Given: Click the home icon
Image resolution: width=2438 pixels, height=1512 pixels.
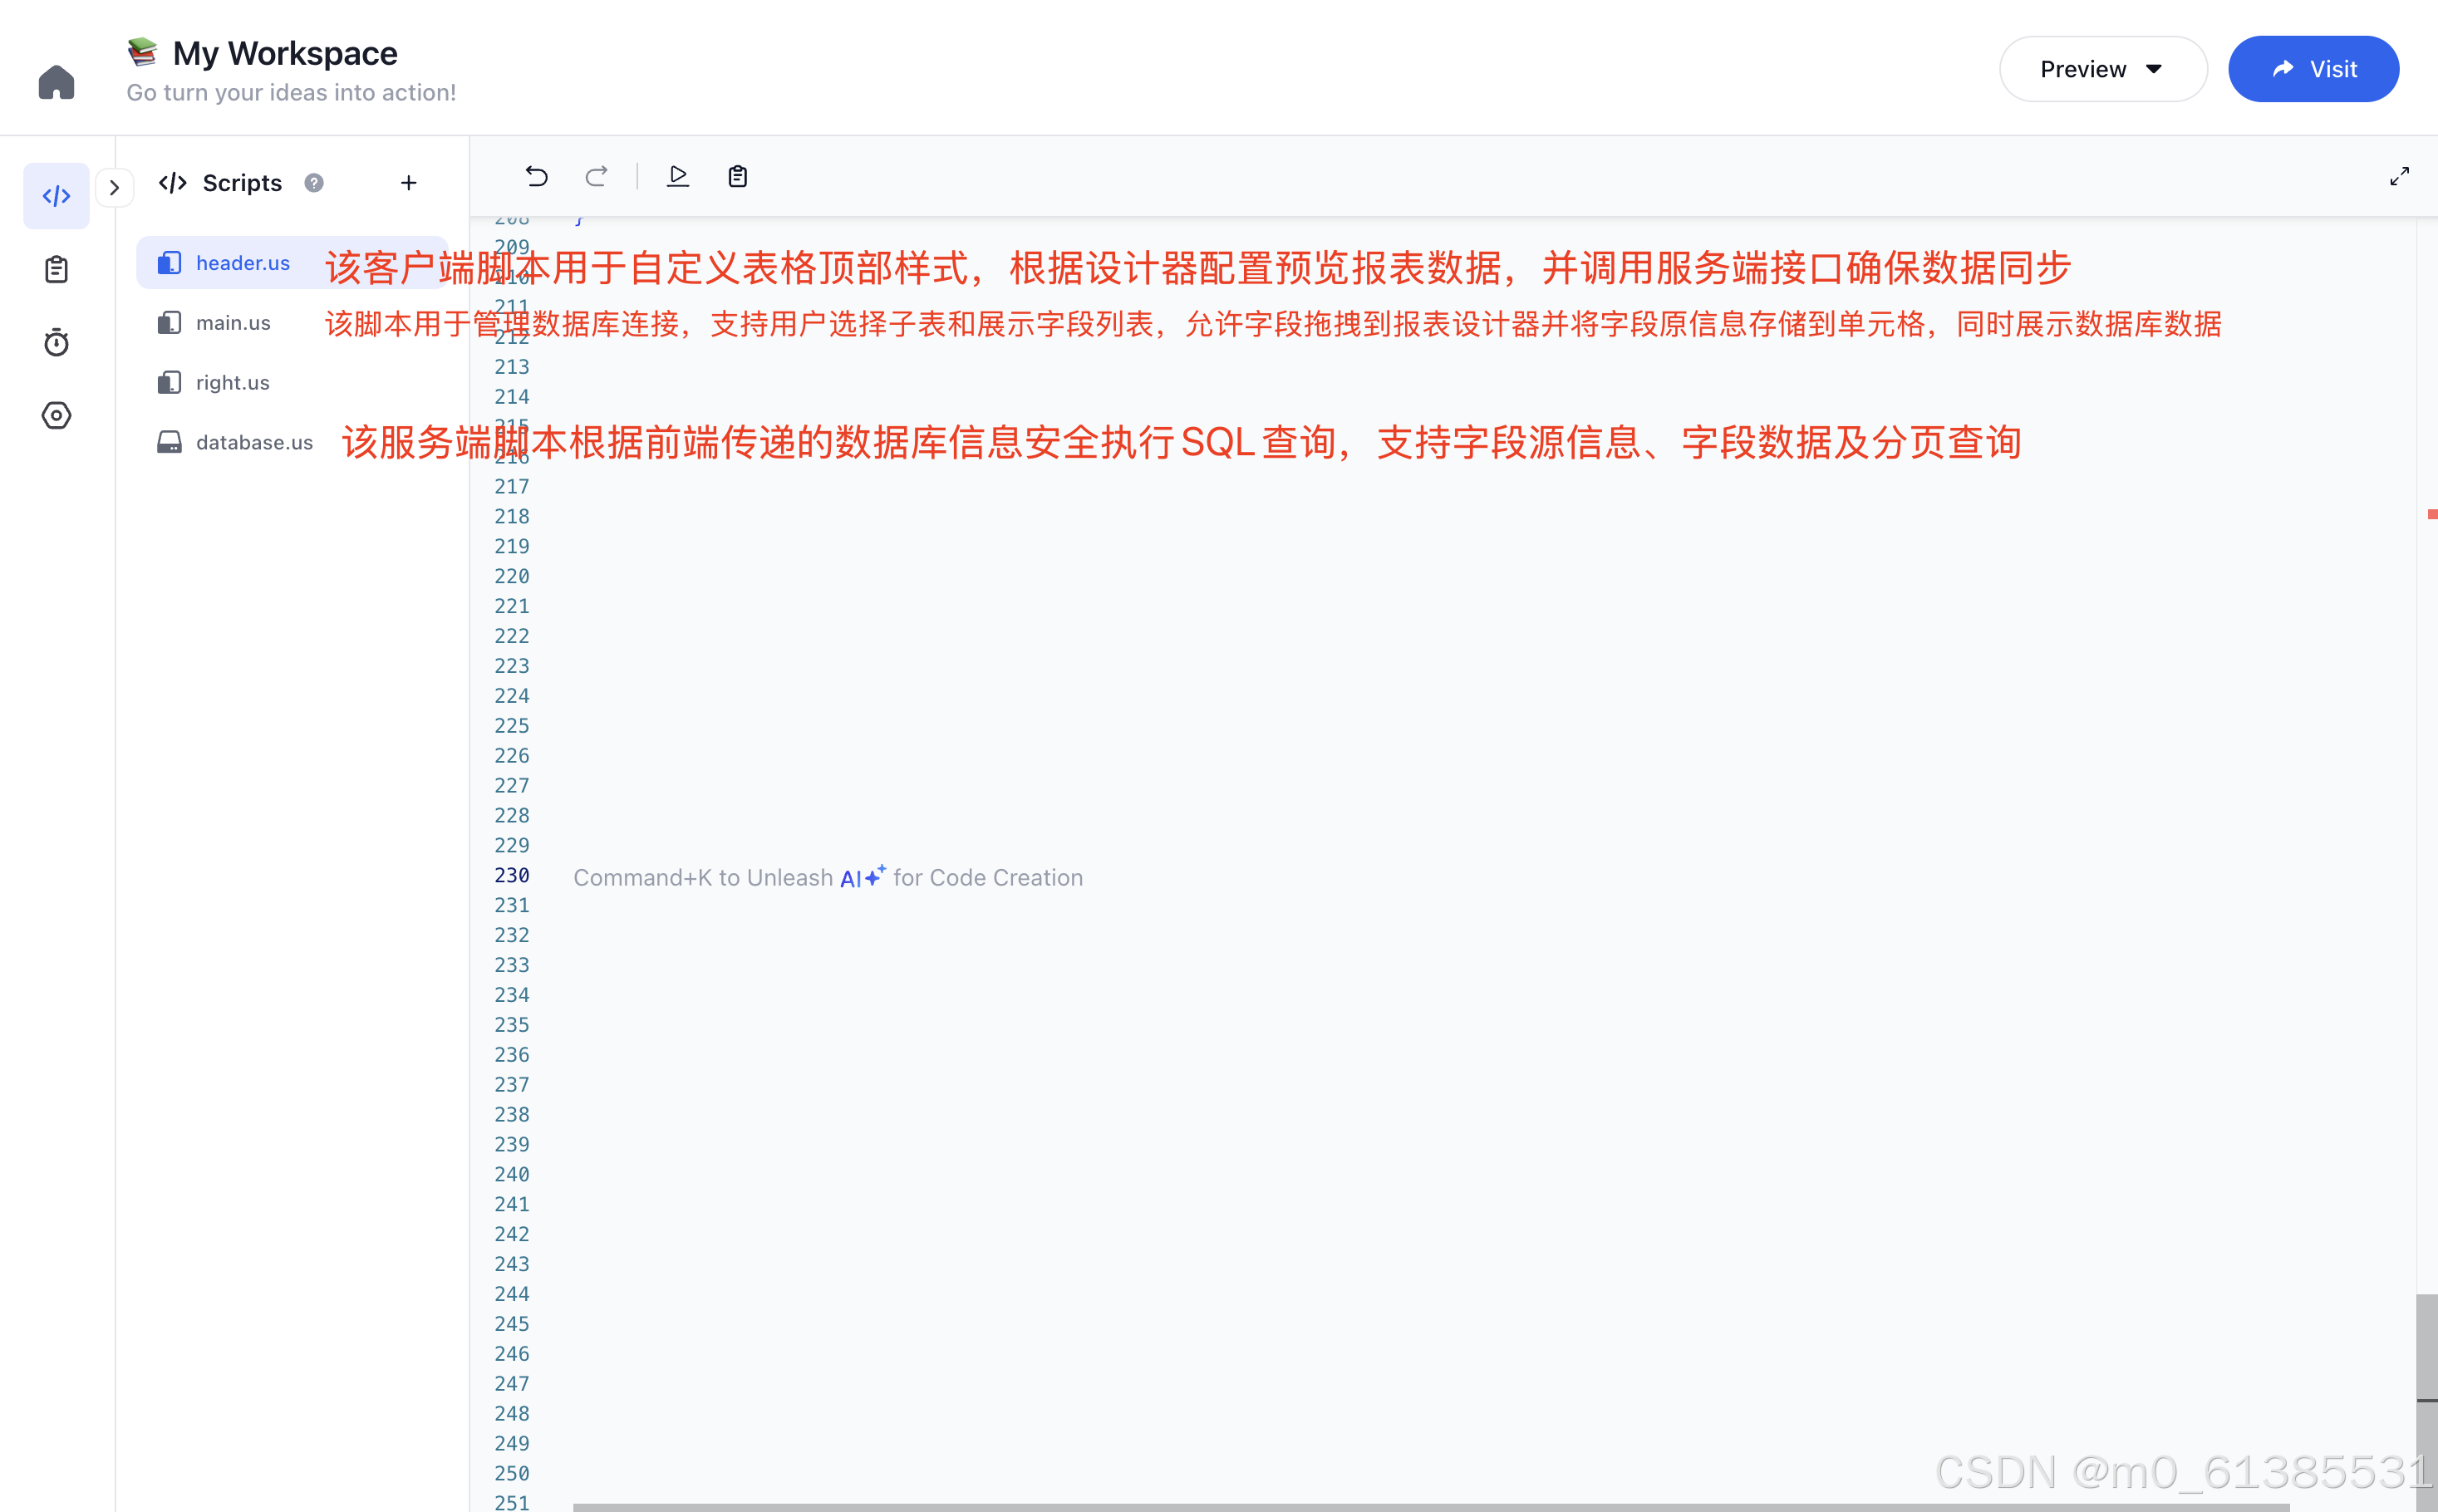Looking at the screenshot, I should (x=56, y=82).
